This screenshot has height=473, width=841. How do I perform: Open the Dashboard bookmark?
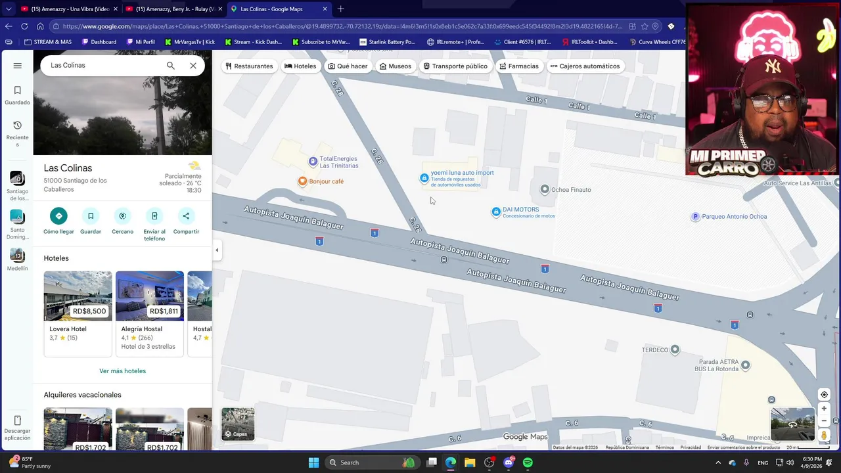pyautogui.click(x=99, y=42)
